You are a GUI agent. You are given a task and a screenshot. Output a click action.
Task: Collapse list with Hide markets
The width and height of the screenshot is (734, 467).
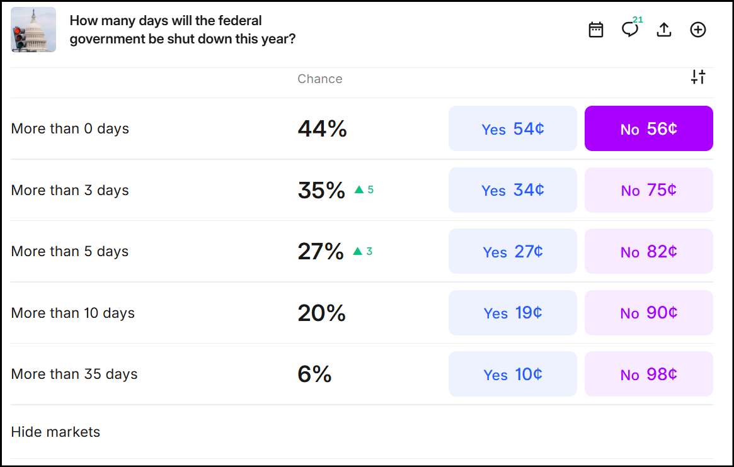(x=55, y=432)
